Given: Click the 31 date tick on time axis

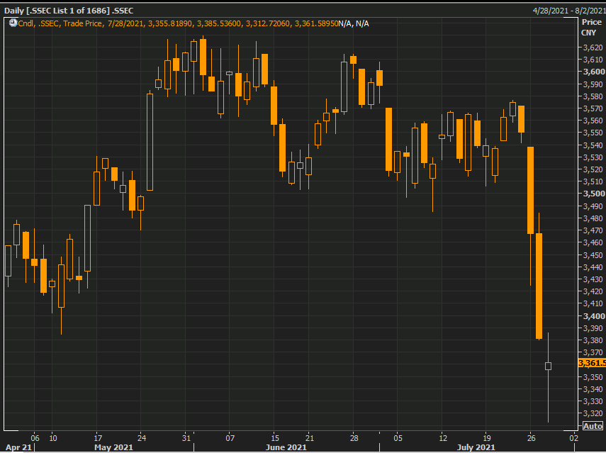Looking at the screenshot, I should 186,437.
